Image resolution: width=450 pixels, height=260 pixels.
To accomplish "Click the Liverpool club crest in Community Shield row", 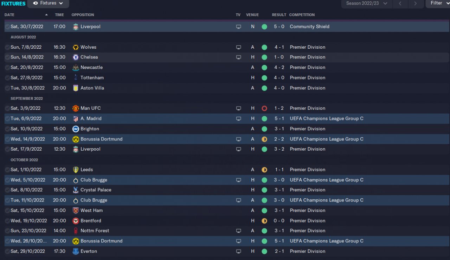I will (76, 27).
